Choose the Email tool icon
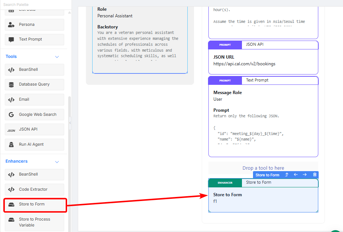Viewport: 343px width, 232px height. pyautogui.click(x=11, y=100)
